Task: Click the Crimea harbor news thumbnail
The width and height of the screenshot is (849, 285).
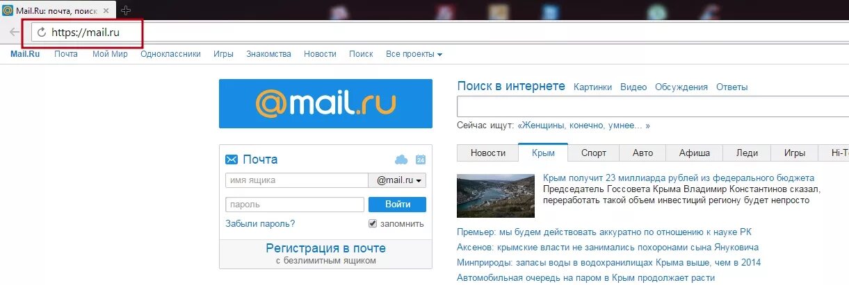Action: [x=496, y=196]
